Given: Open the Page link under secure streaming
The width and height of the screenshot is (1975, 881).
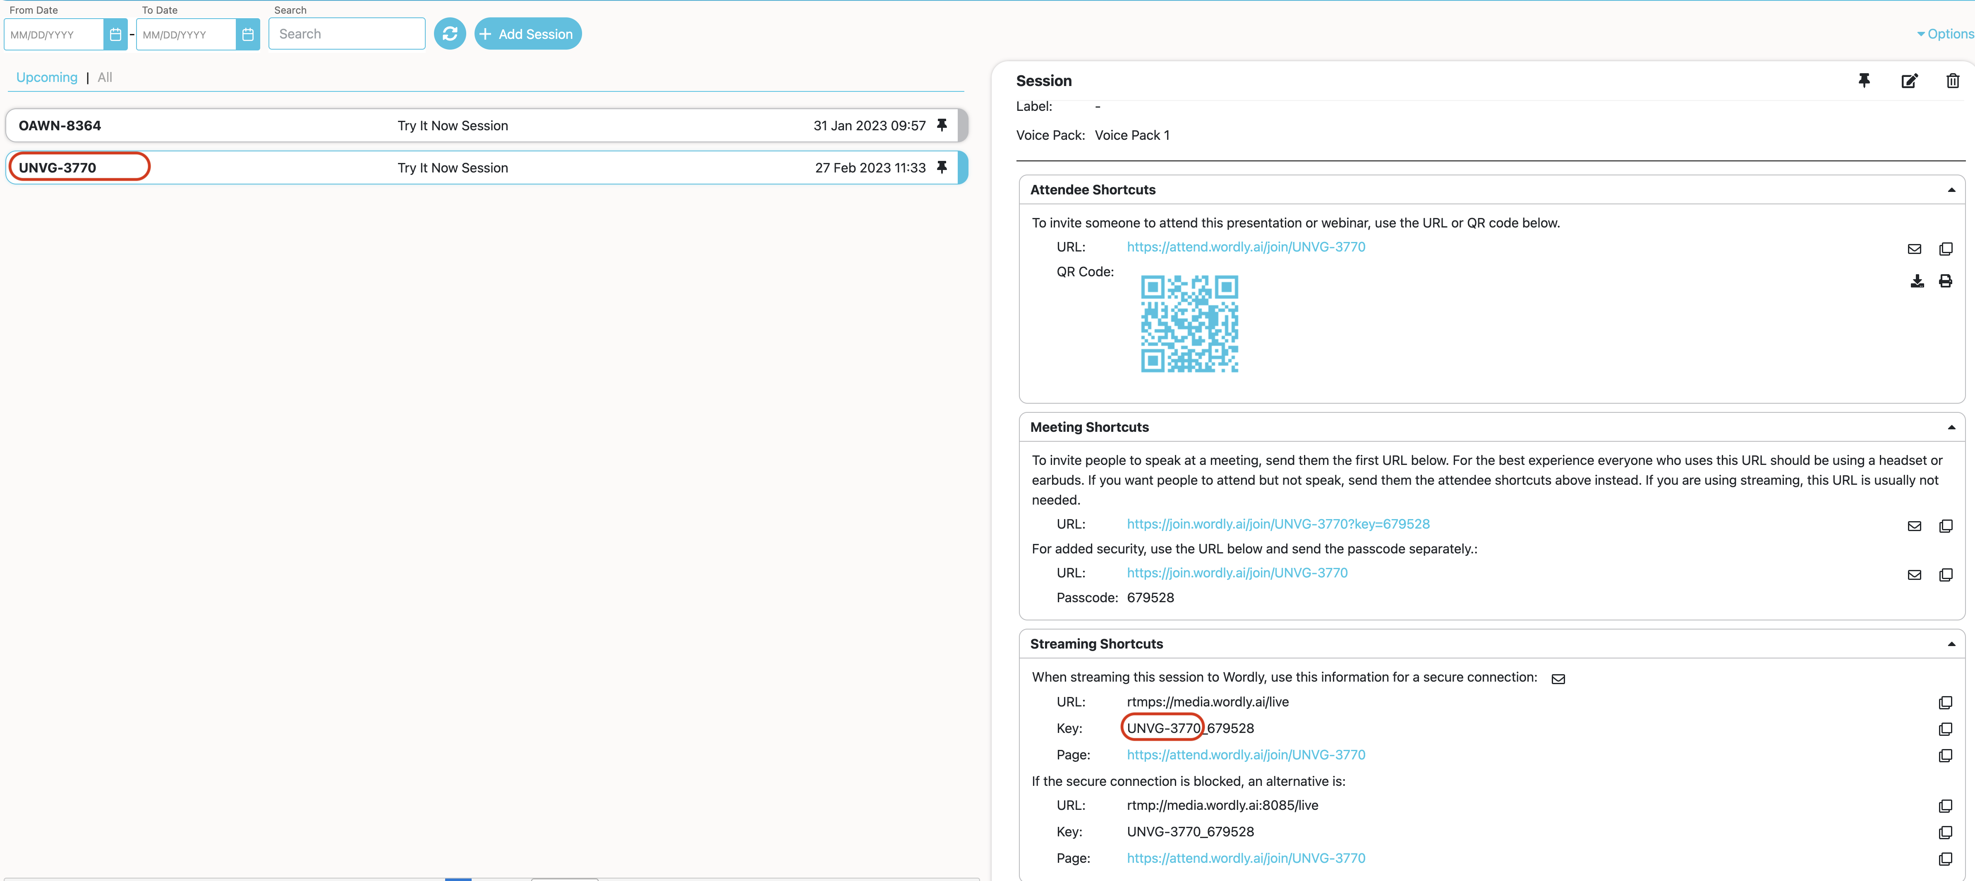Looking at the screenshot, I should pyautogui.click(x=1246, y=755).
